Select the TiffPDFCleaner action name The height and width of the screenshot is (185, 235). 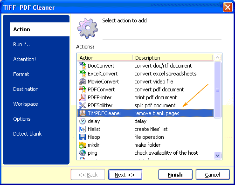(x=104, y=113)
